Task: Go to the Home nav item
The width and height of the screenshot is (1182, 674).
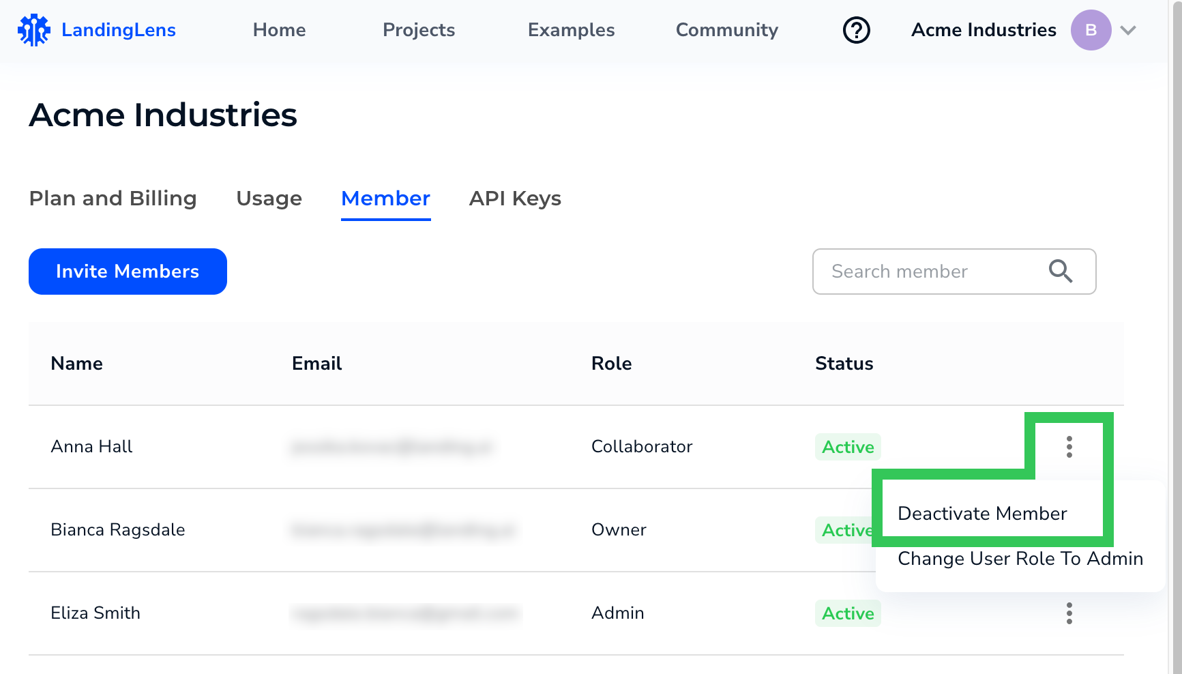Action: (280, 30)
